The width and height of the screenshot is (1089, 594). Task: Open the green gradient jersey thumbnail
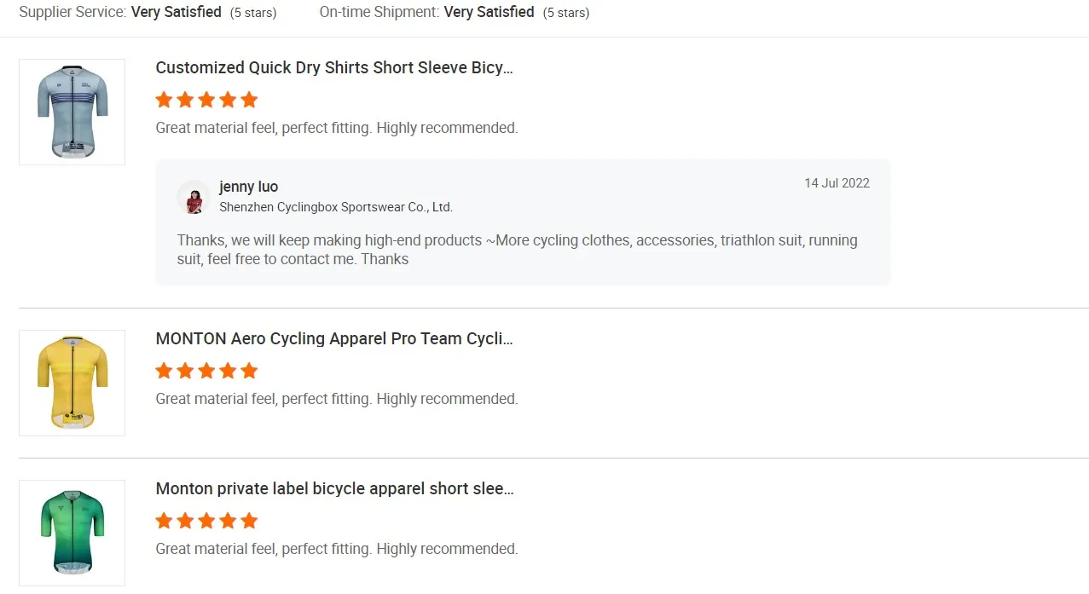click(x=72, y=533)
